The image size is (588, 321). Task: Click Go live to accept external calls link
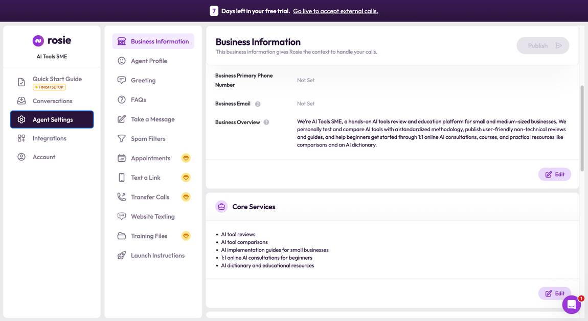pos(335,11)
